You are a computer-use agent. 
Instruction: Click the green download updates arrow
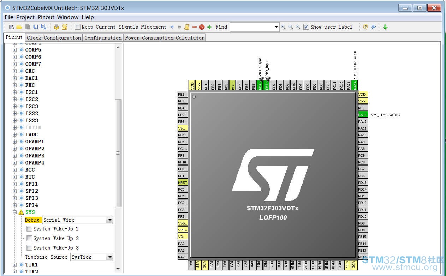(x=385, y=27)
